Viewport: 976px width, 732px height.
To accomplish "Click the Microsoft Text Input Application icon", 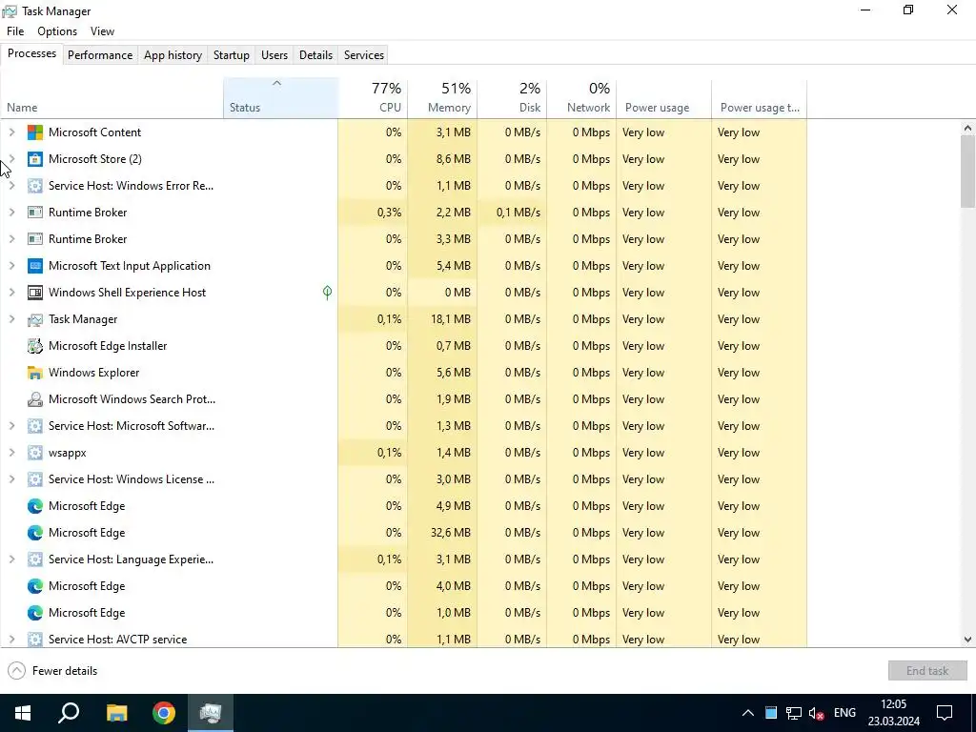I will (x=35, y=266).
